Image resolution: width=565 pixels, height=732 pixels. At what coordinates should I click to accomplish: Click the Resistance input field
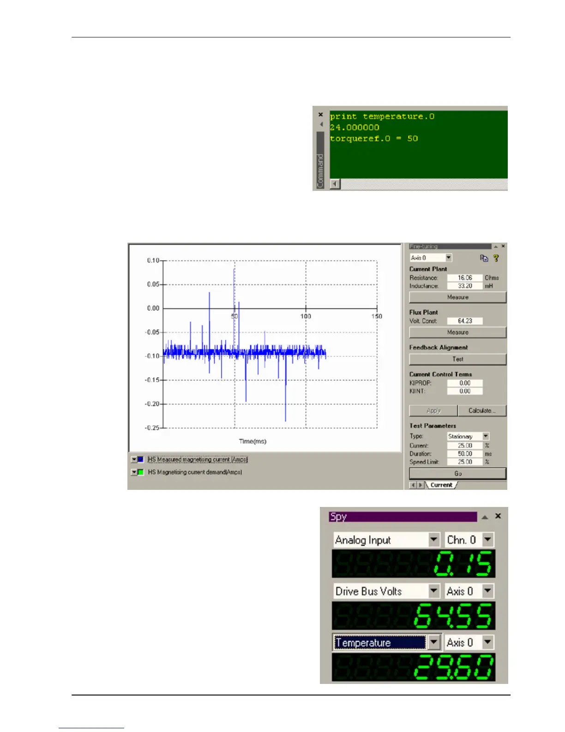(x=465, y=278)
